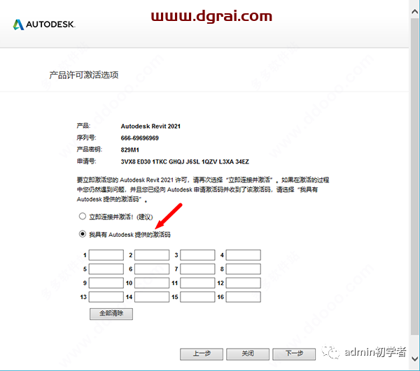Click the vertical scrollbar thumb

click(x=414, y=176)
